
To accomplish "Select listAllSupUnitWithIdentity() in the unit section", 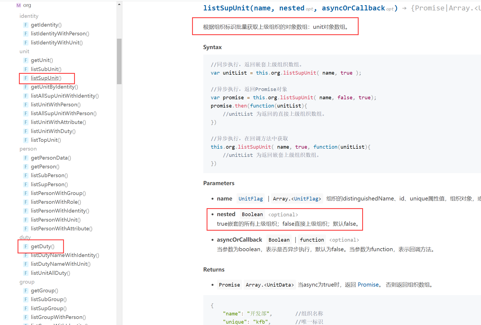I will pyautogui.click(x=64, y=96).
